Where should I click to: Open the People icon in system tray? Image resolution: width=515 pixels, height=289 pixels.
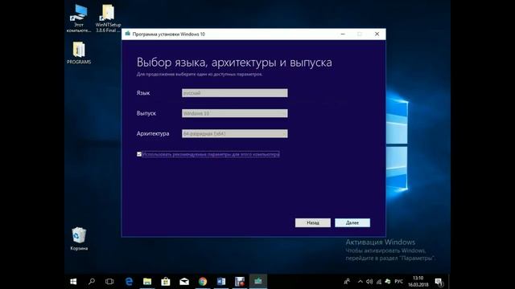(x=347, y=282)
